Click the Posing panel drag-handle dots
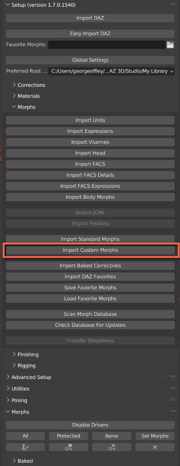180x466 pixels. [x=173, y=400]
